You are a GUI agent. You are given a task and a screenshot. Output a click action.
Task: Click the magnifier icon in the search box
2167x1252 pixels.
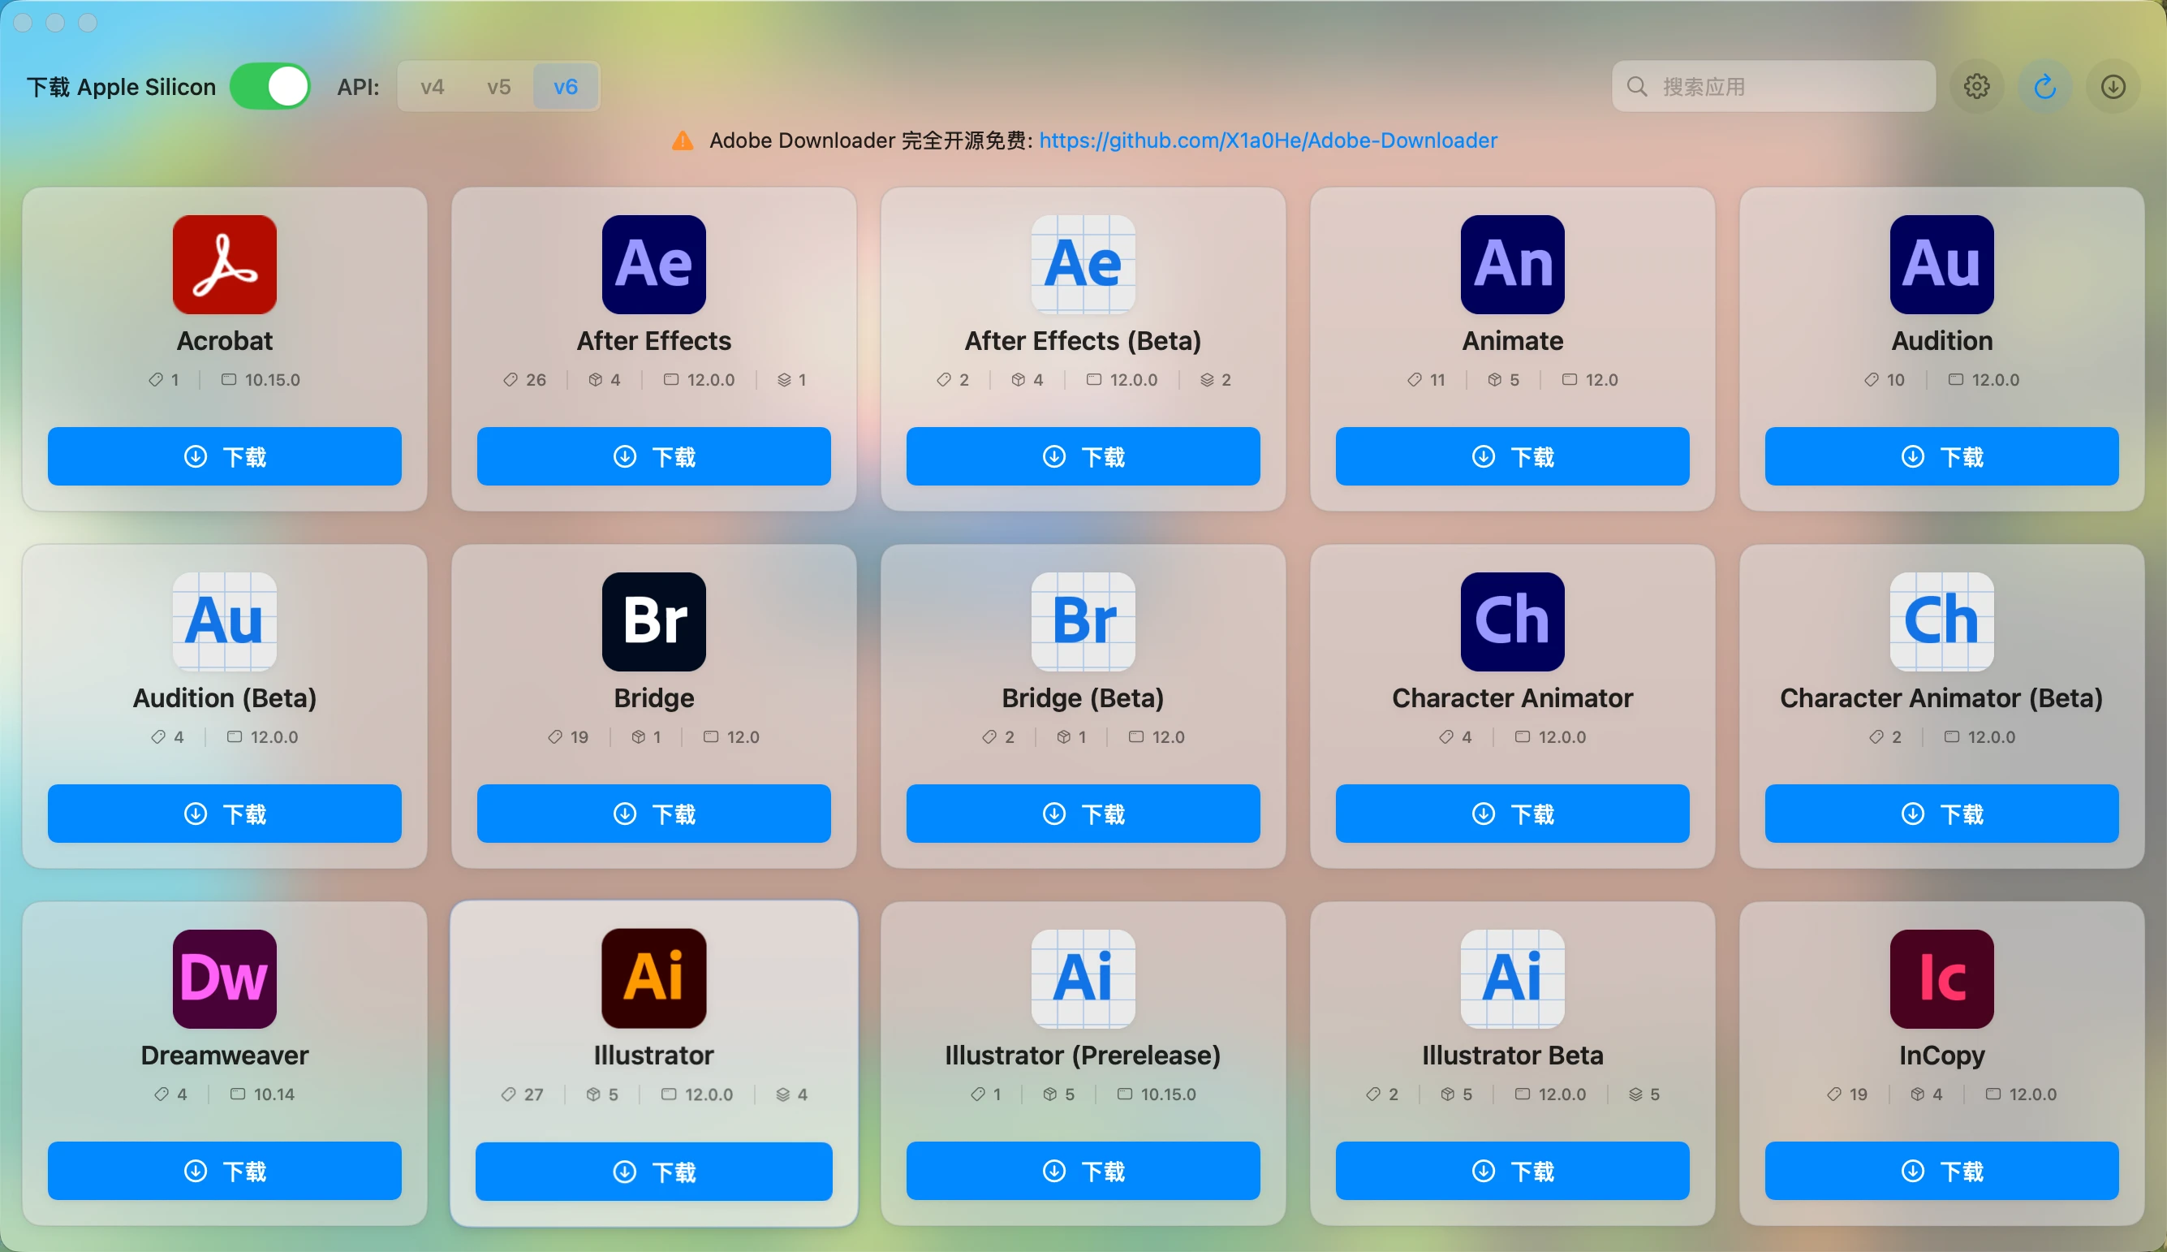pyautogui.click(x=1637, y=86)
